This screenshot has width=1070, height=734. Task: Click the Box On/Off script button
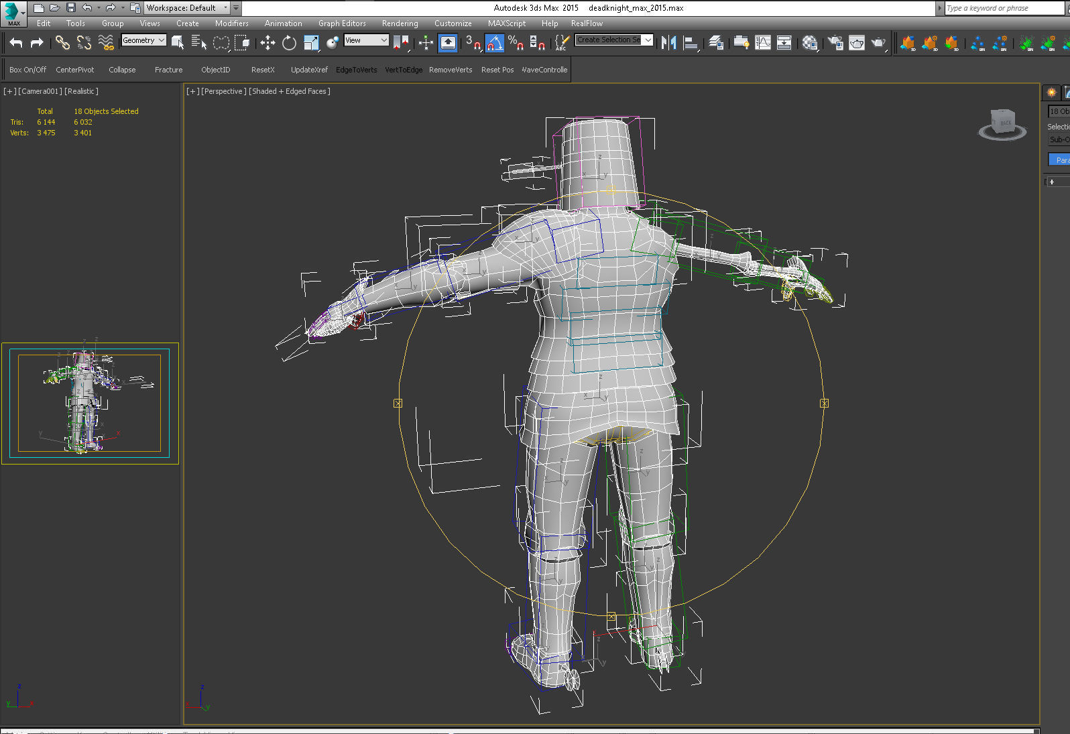[x=28, y=70]
